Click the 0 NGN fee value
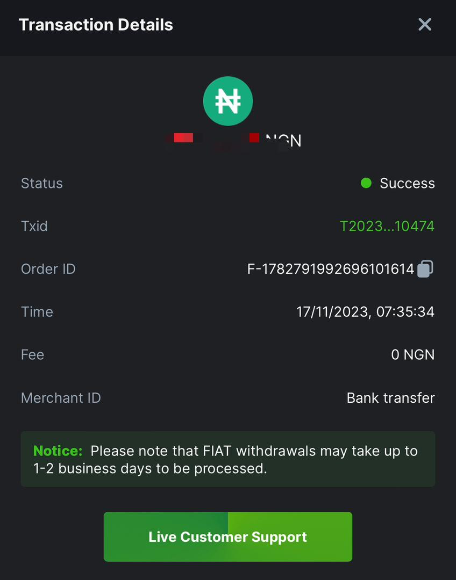Screen dimensions: 456x580 tap(412, 355)
